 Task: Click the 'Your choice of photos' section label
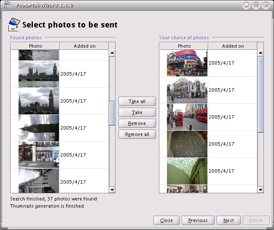184,38
